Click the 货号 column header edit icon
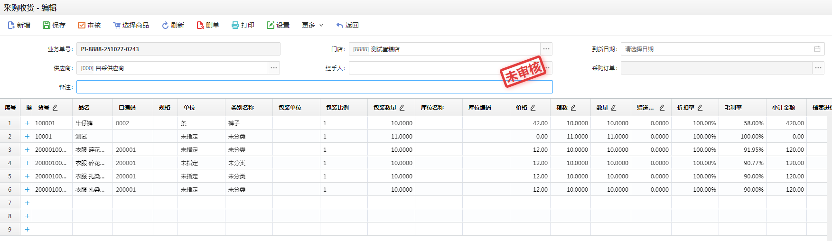The height and width of the screenshot is (241, 832). 55,108
